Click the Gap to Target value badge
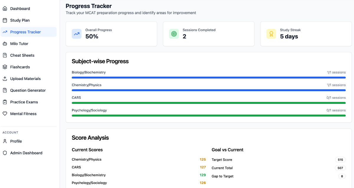Viewport: 354px width, 188px height. coord(342,176)
